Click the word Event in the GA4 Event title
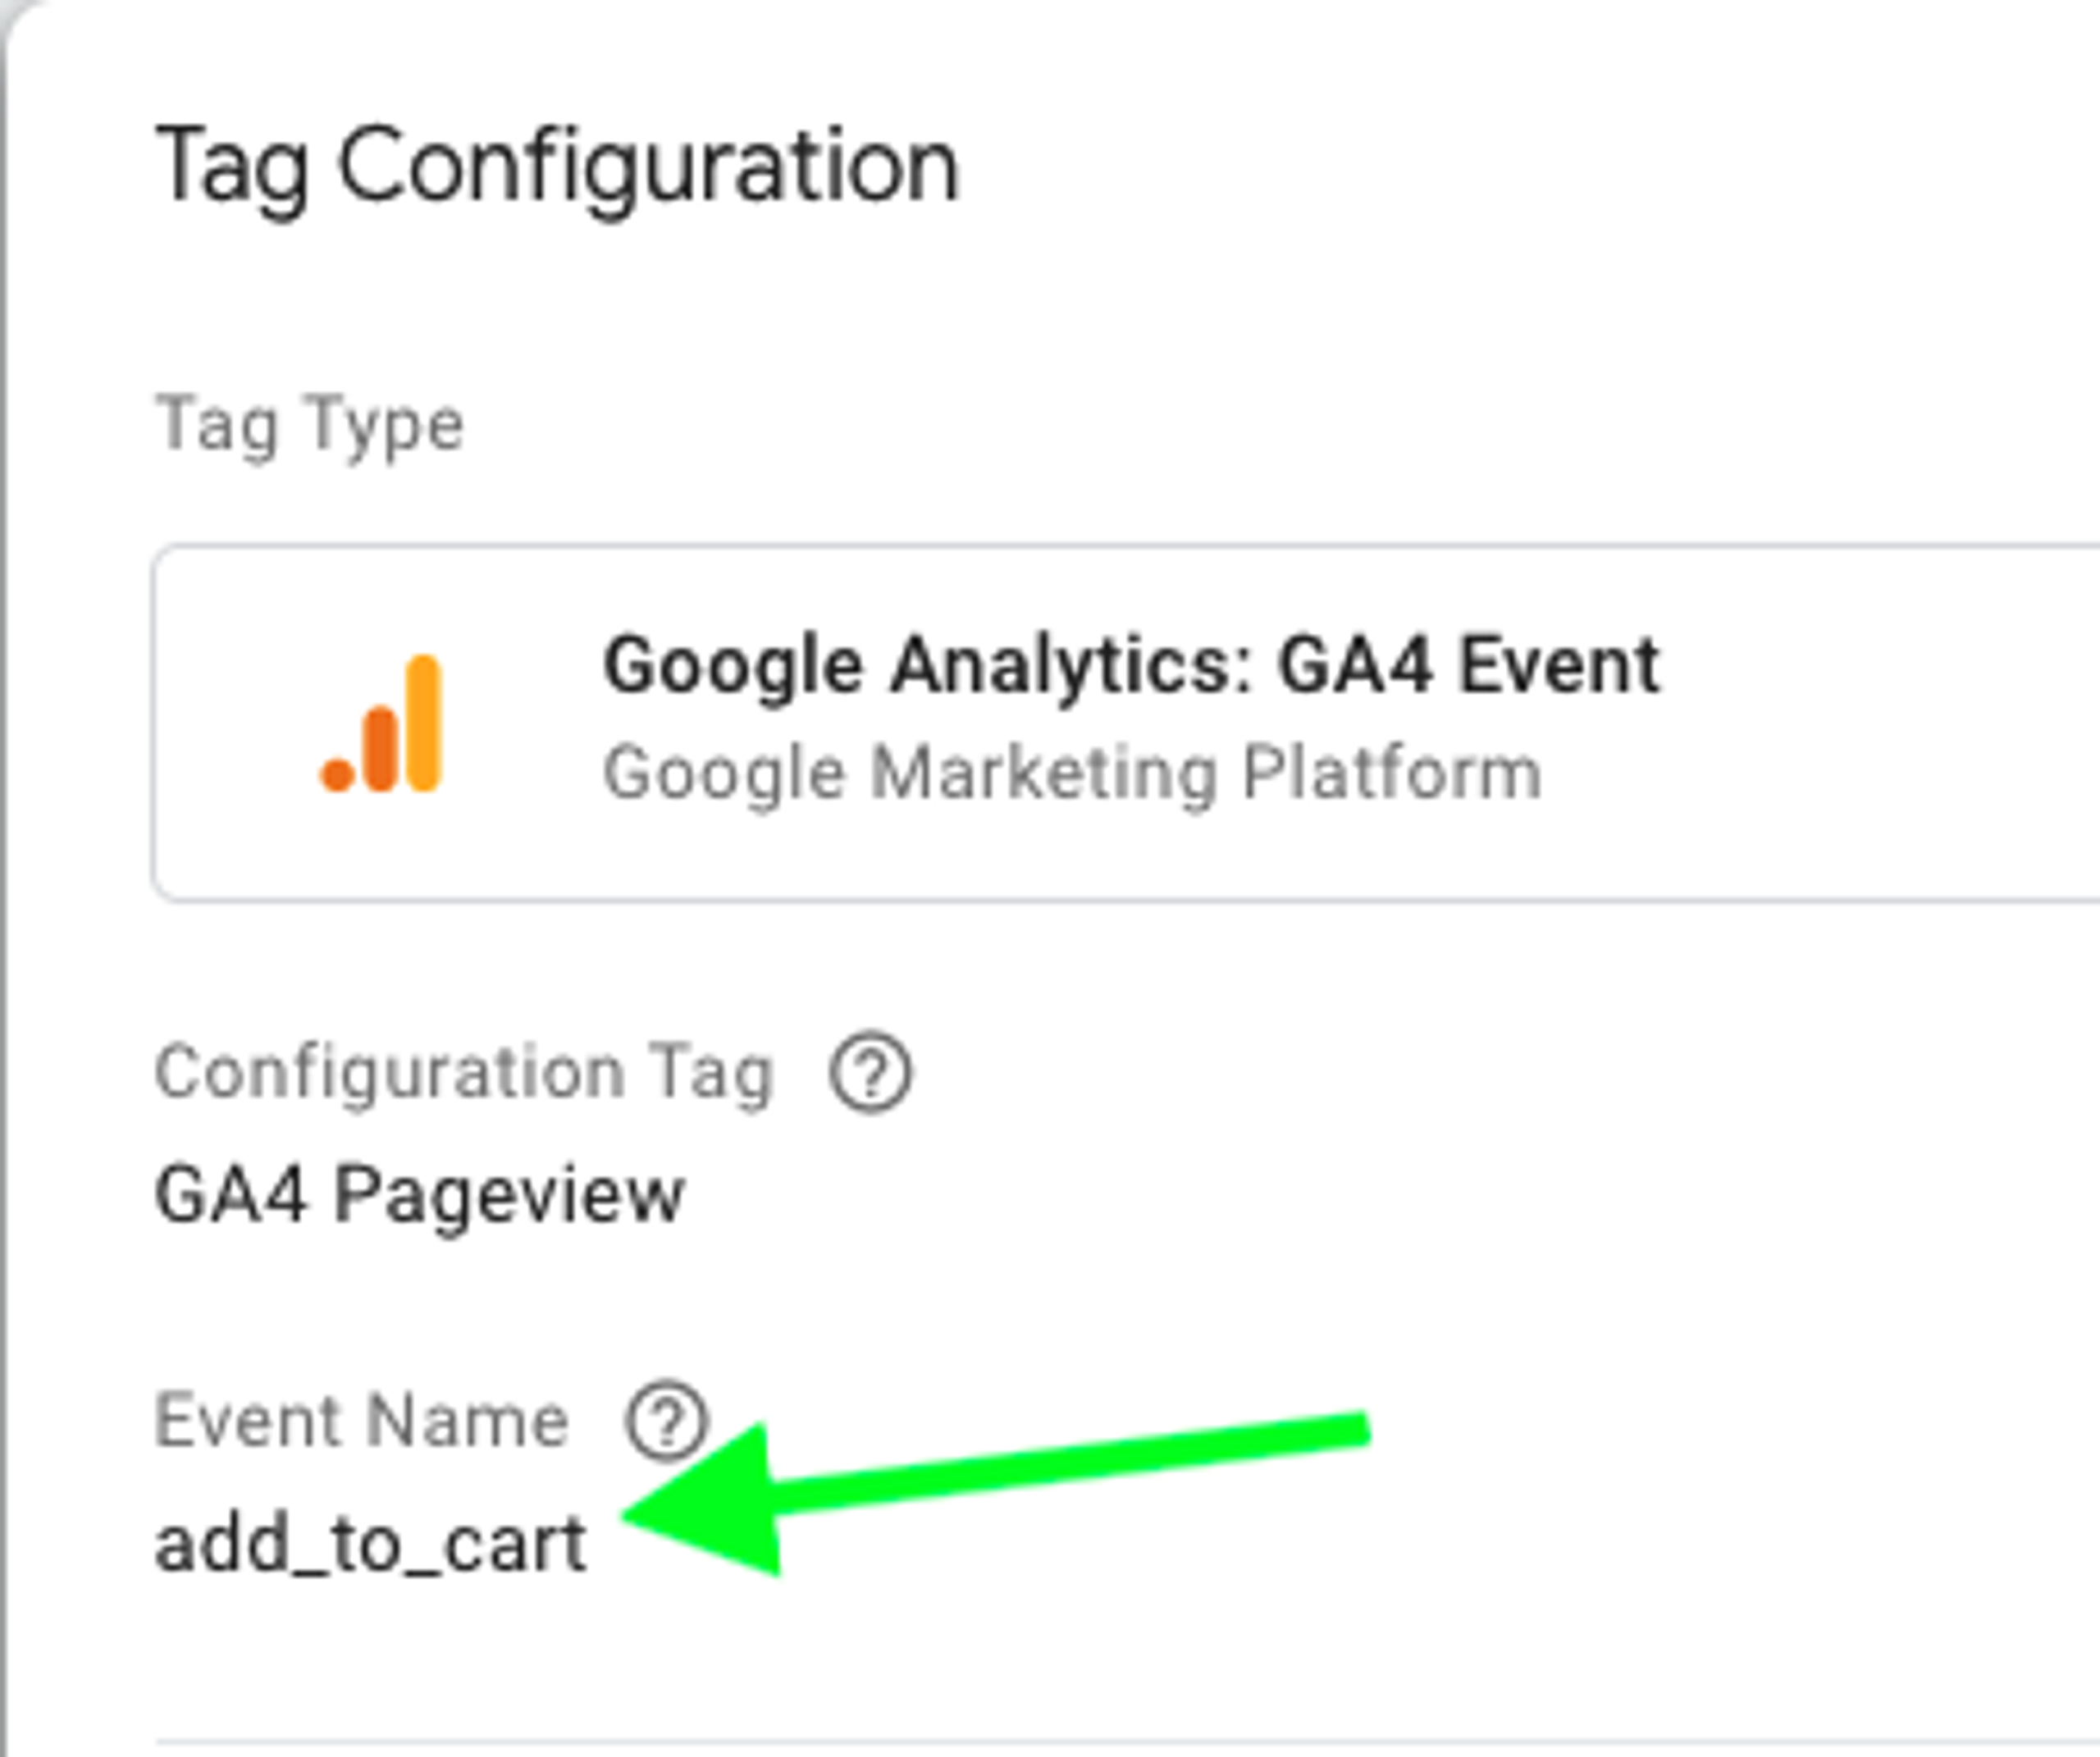The width and height of the screenshot is (2100, 1757). tap(1559, 666)
